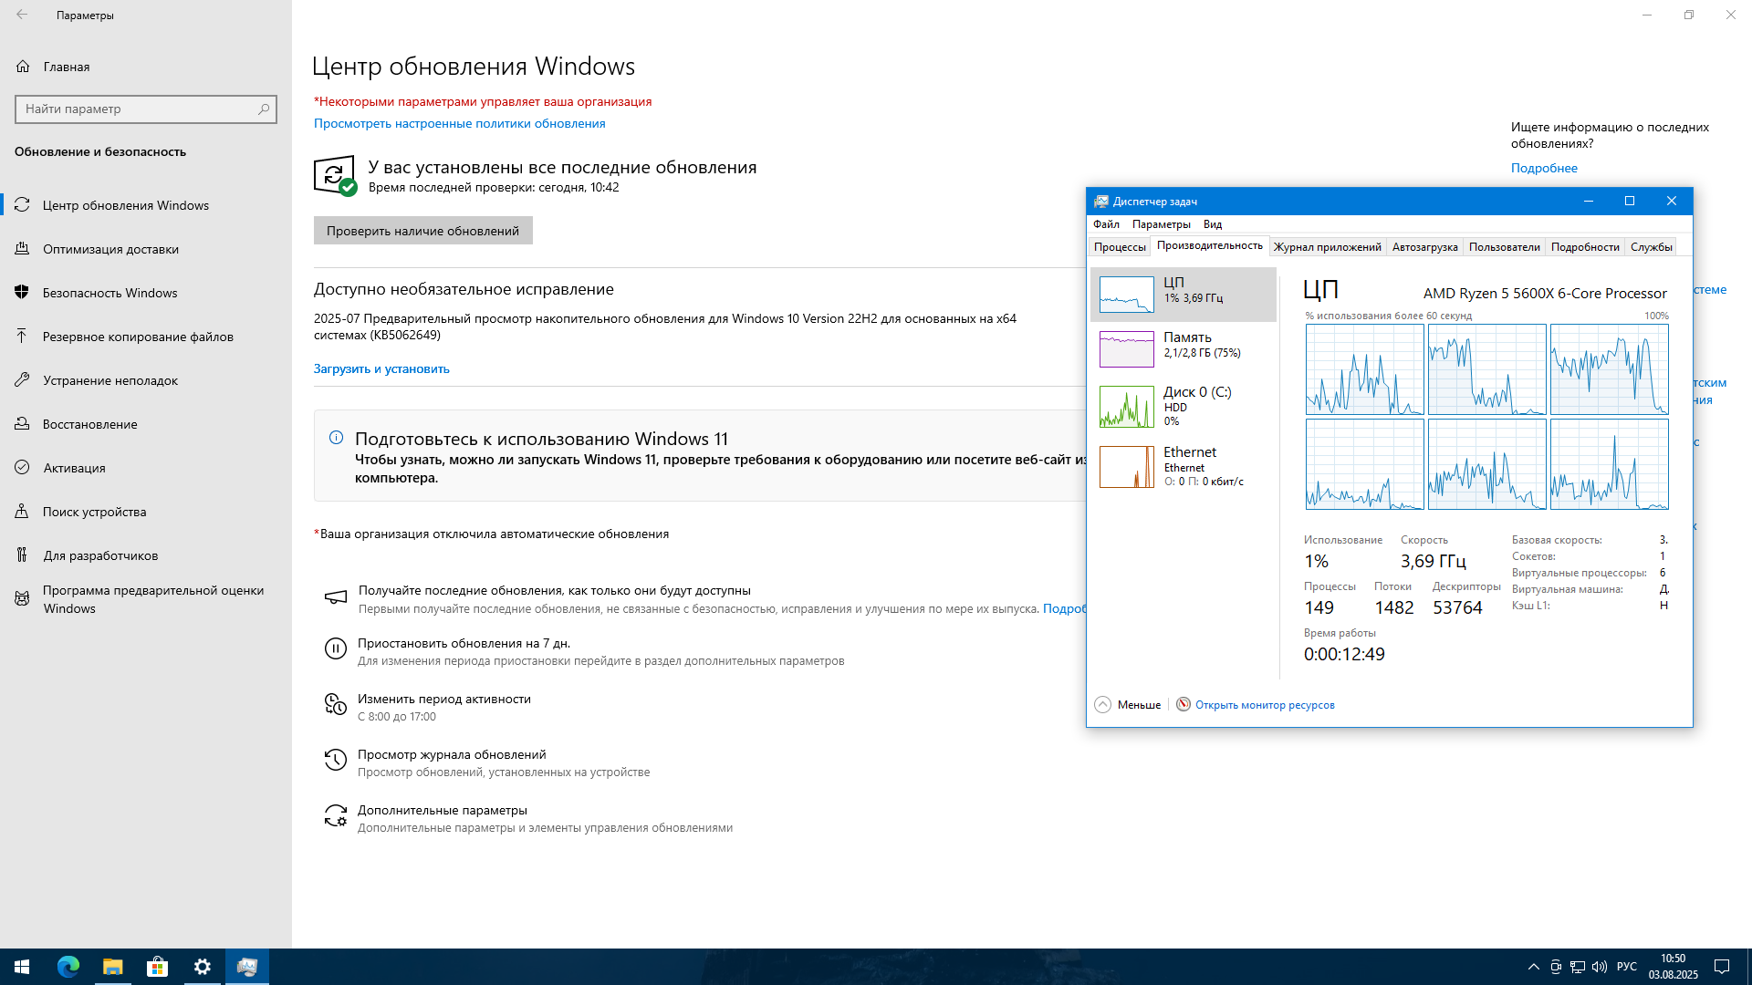Select Память graph thumbnail
The height and width of the screenshot is (985, 1752).
click(1126, 349)
